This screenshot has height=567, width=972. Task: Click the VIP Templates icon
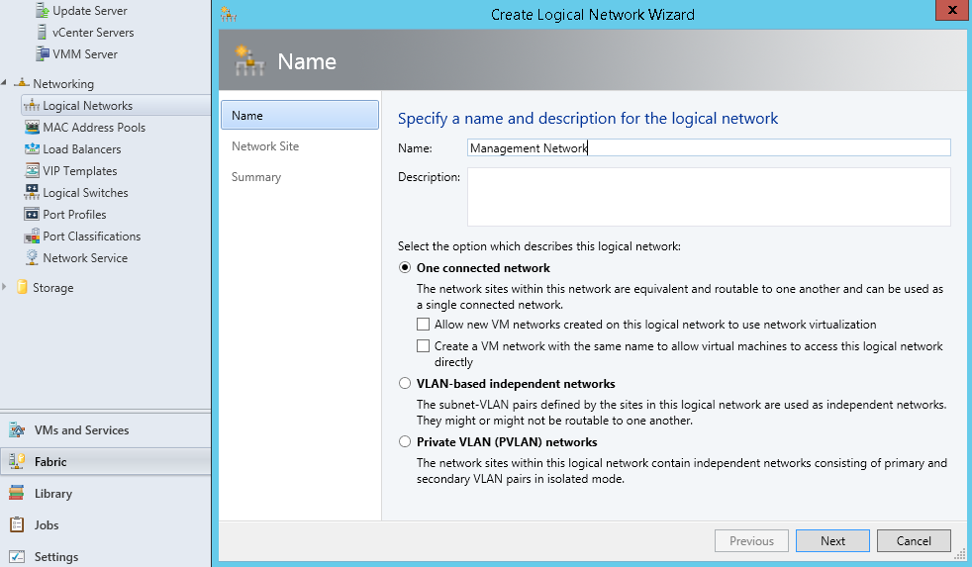tap(32, 170)
